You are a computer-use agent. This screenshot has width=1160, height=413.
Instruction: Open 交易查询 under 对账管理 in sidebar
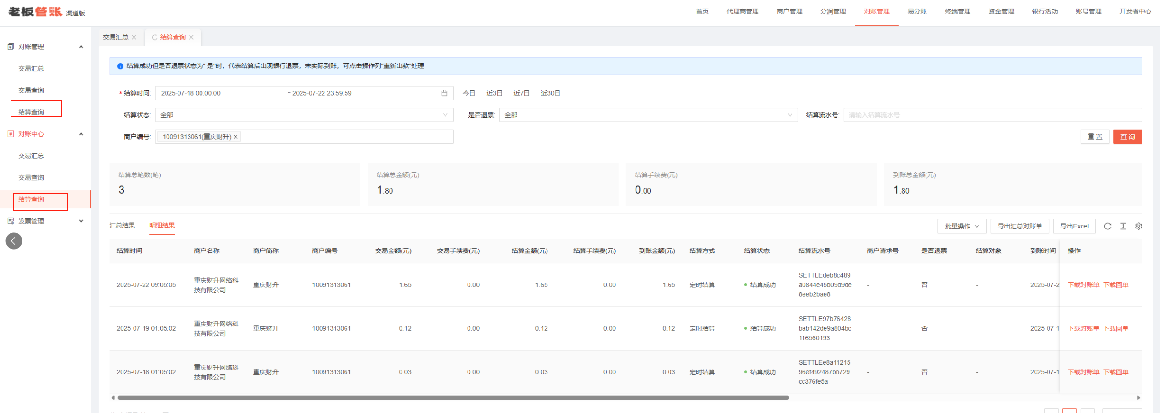pos(31,90)
